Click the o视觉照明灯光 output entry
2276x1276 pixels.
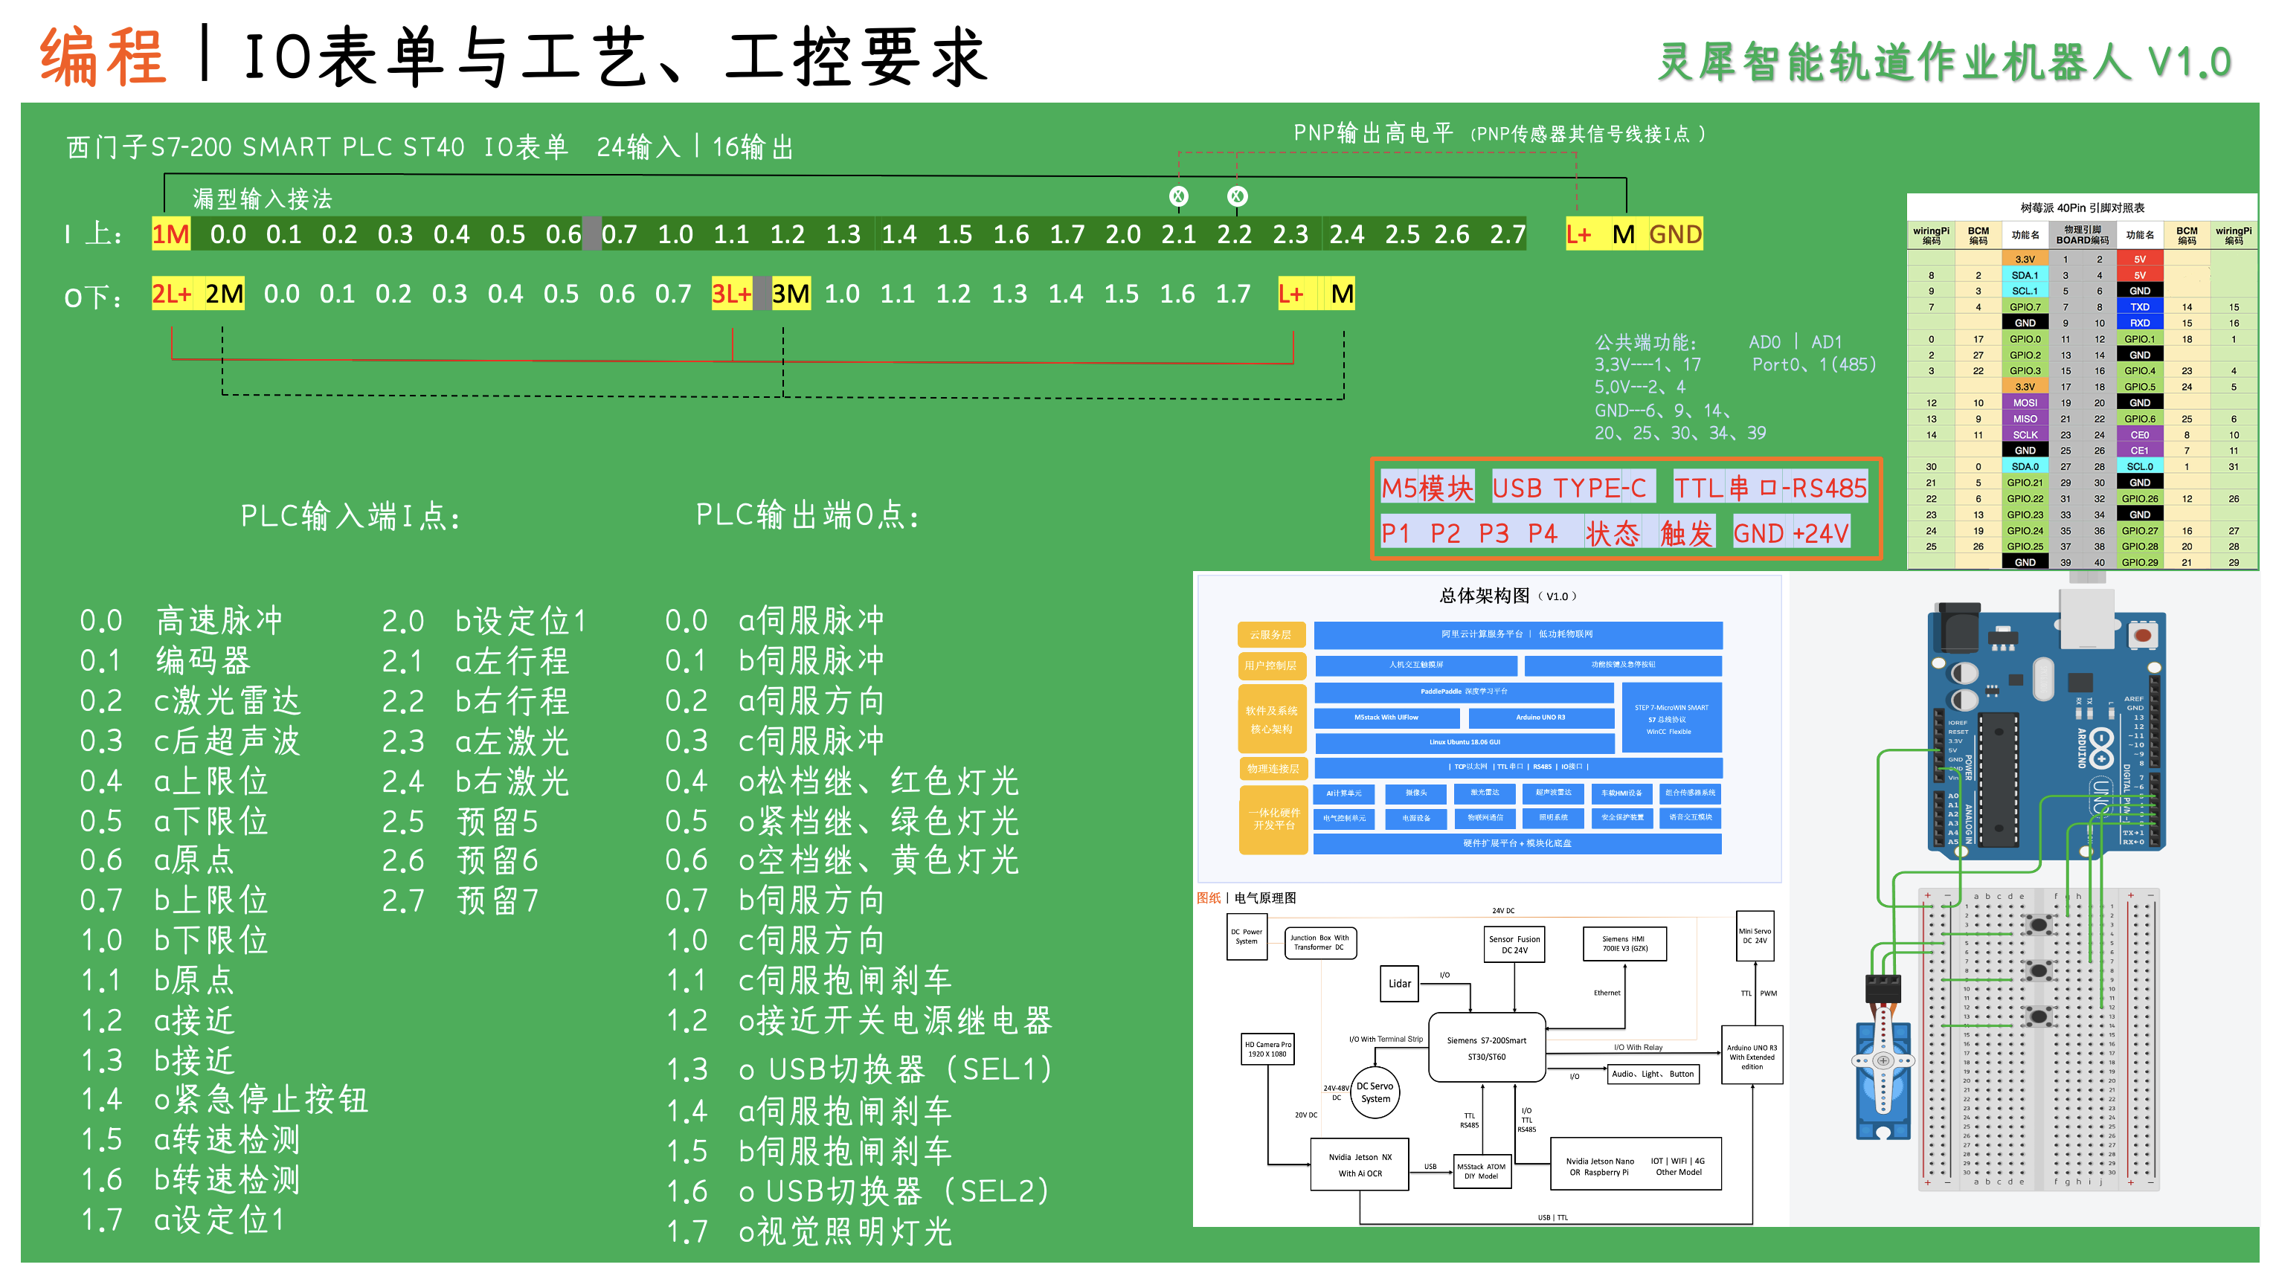pyautogui.click(x=845, y=1231)
